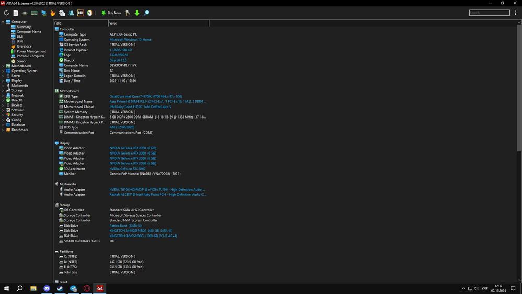Open the DMI tree item
The height and width of the screenshot is (294, 522).
[20, 37]
